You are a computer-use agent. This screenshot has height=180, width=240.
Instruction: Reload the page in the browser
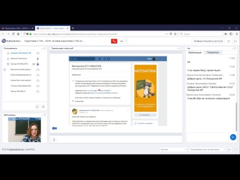point(13,34)
